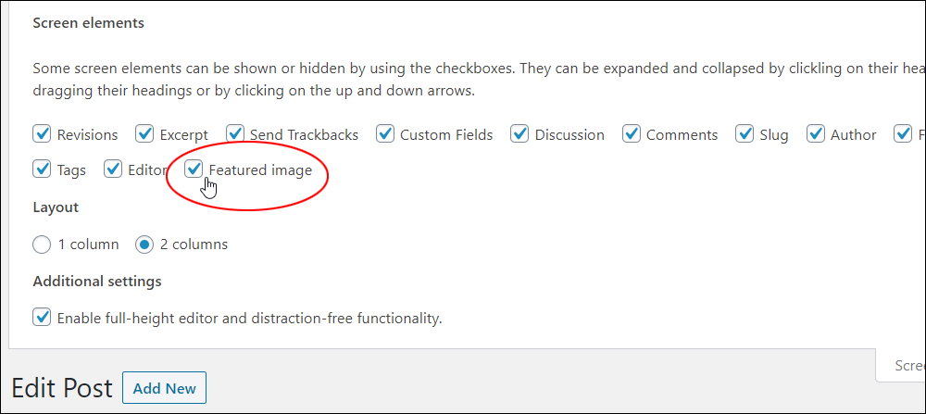The width and height of the screenshot is (926, 414).
Task: Toggle the Custom Fields checkbox
Action: (385, 134)
